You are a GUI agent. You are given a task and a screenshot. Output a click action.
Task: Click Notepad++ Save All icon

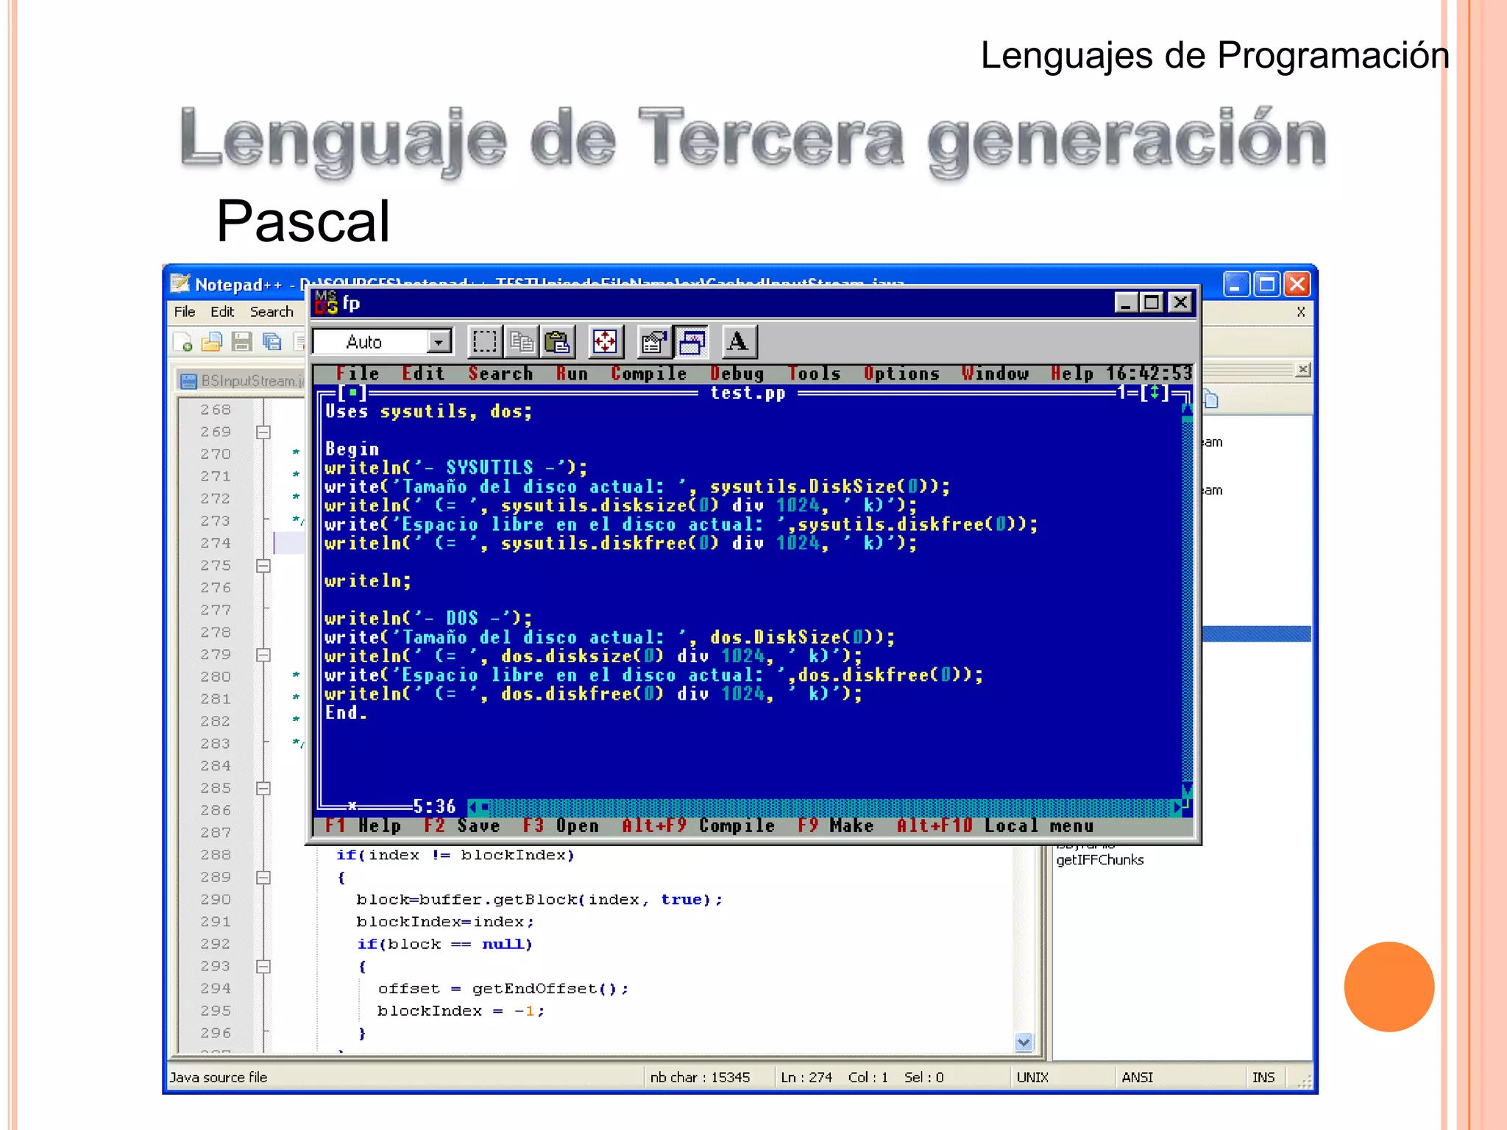pos(272,342)
